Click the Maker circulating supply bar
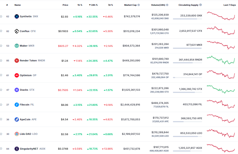 coord(187,49)
